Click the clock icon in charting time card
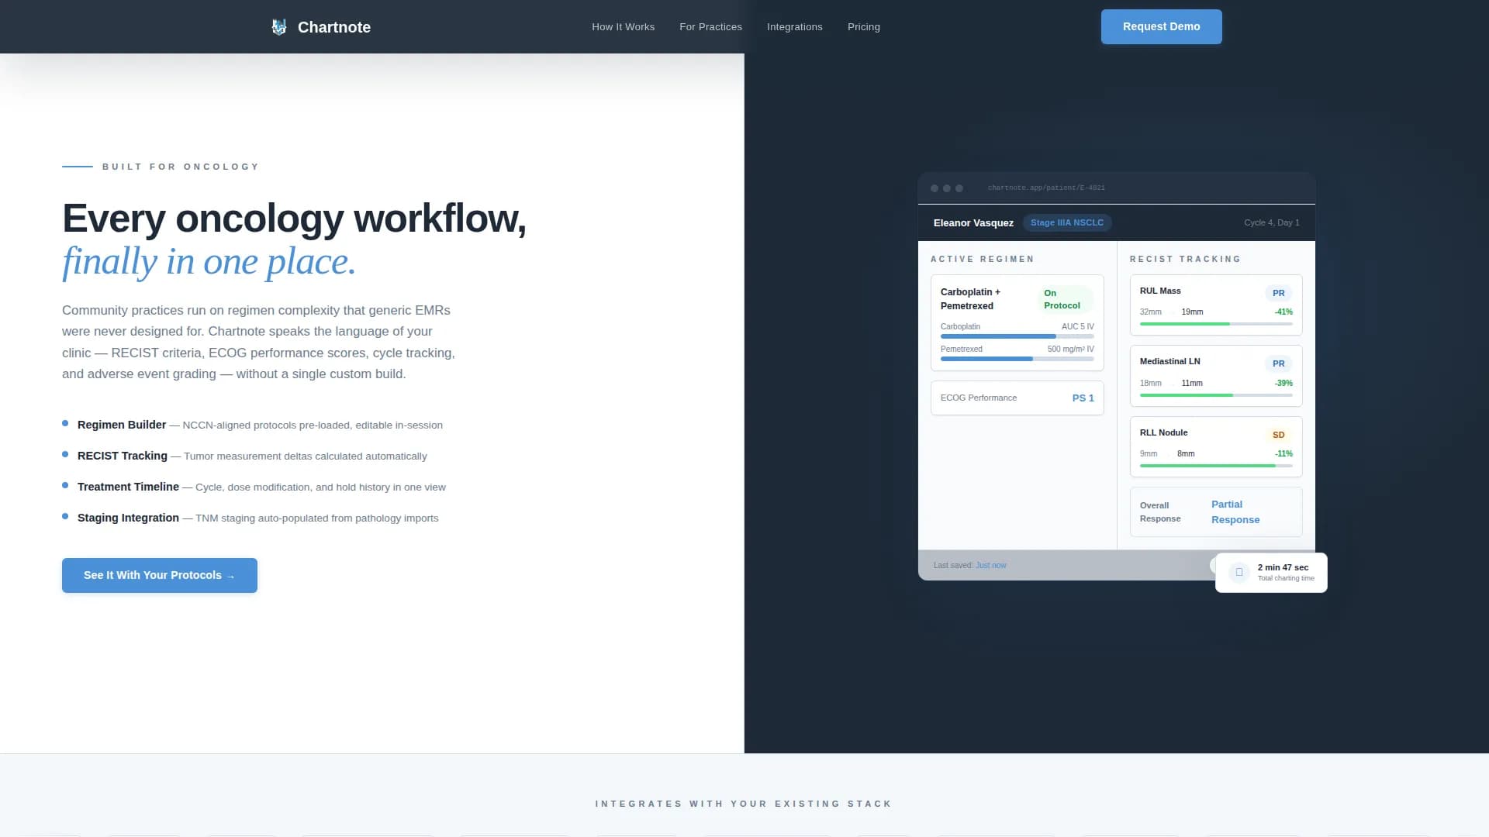This screenshot has height=837, width=1489. coord(1239,573)
